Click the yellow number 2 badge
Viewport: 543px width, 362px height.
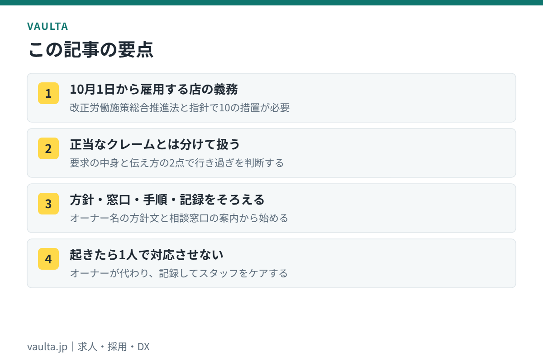point(48,148)
